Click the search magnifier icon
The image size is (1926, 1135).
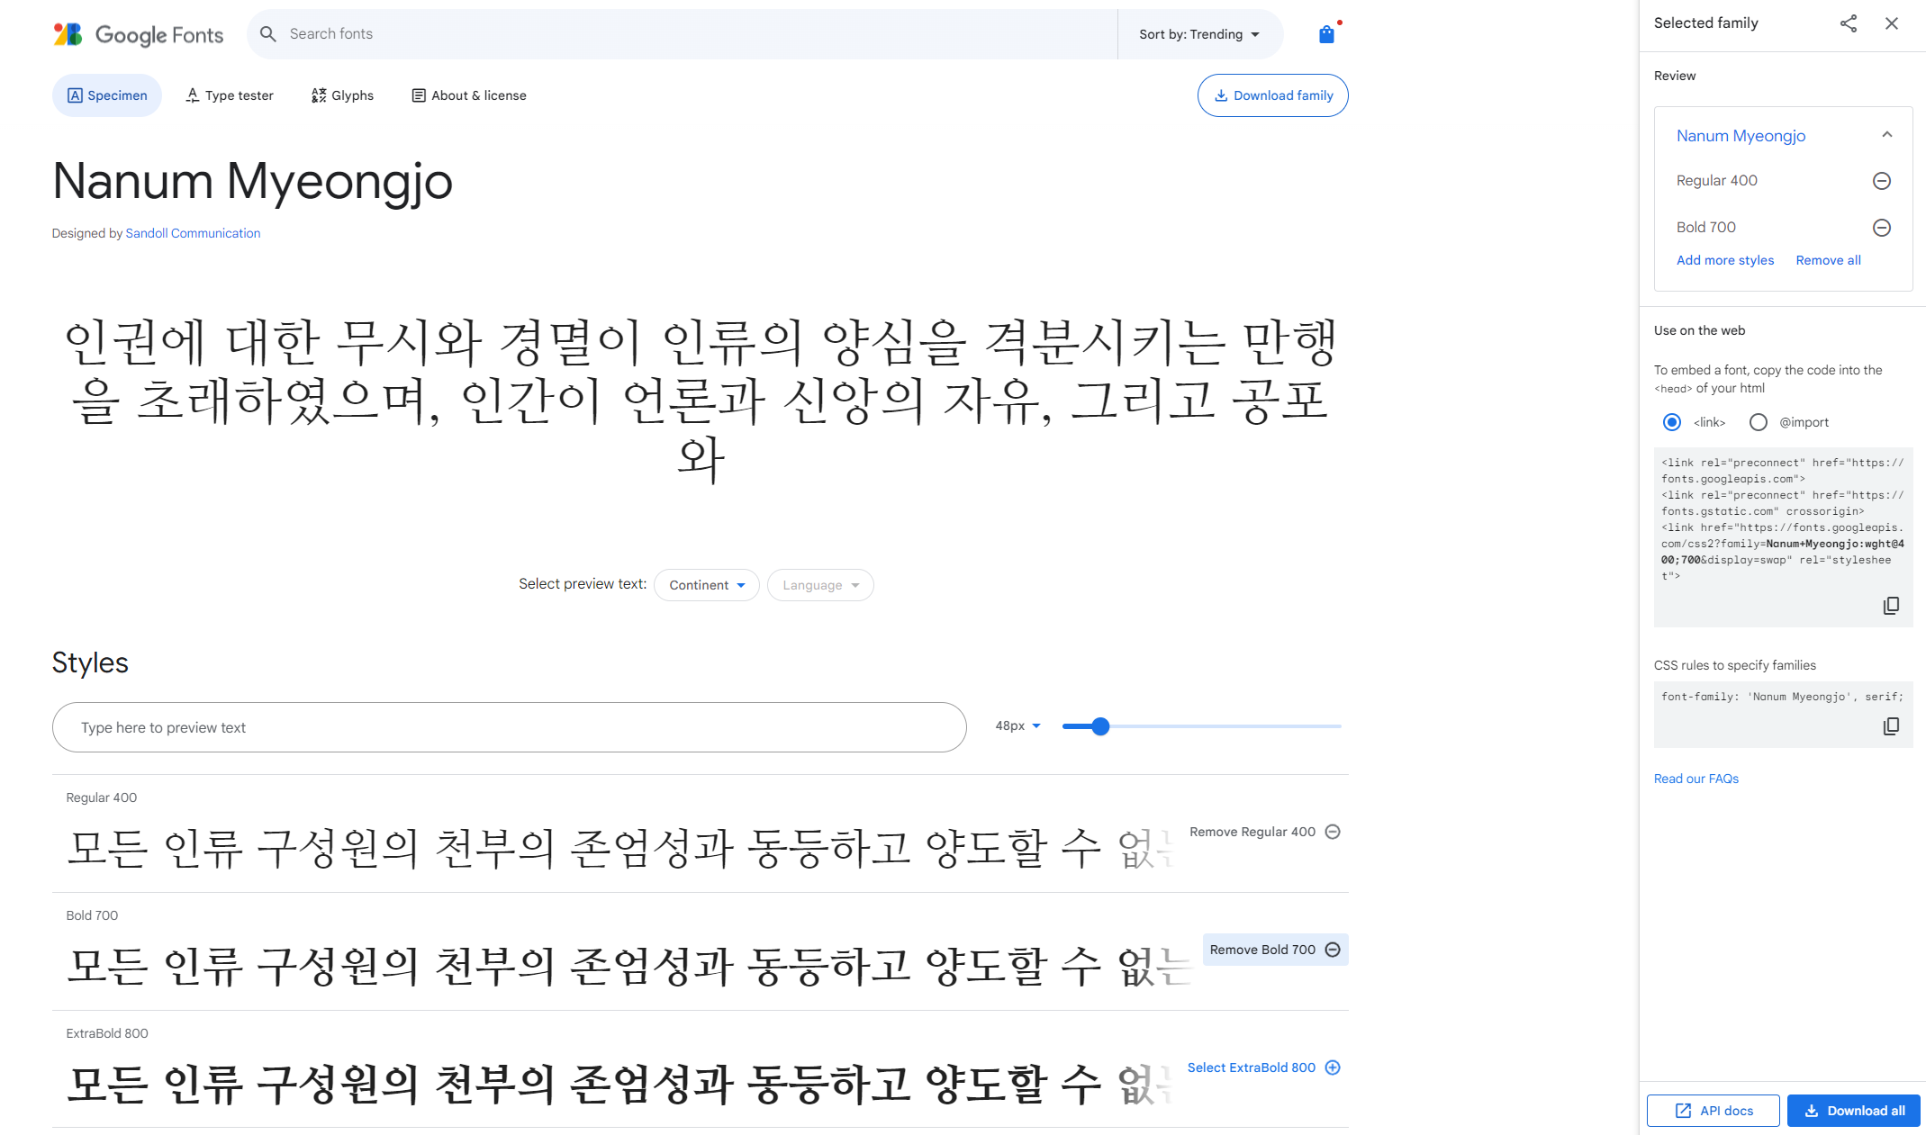(267, 34)
